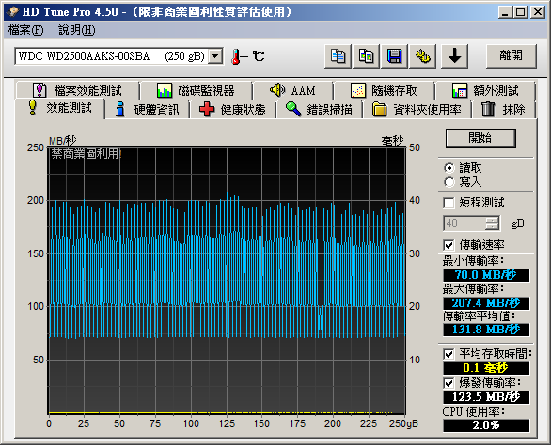Click the 離開 button
Image resolution: width=551 pixels, height=445 pixels.
click(512, 55)
